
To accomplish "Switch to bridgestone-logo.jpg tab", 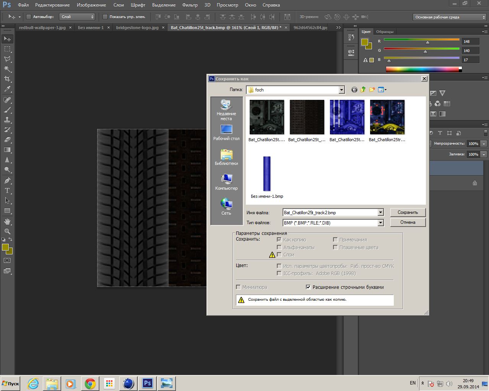I will tap(137, 28).
